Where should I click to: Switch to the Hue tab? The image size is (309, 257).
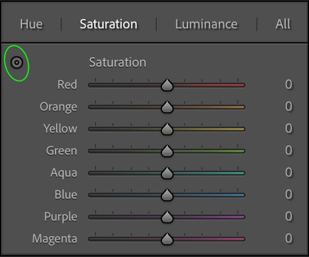(31, 24)
